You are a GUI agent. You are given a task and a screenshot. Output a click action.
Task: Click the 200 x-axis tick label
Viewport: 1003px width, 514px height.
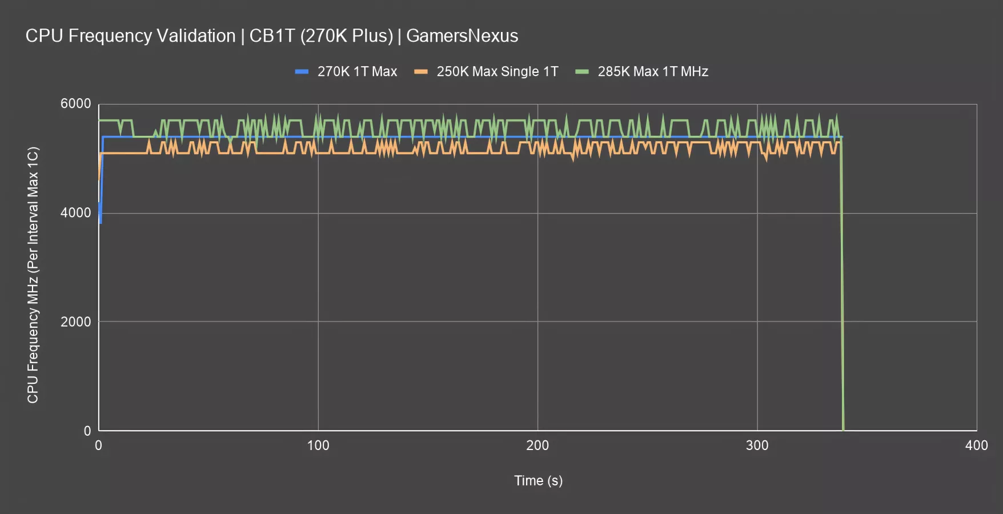click(537, 445)
